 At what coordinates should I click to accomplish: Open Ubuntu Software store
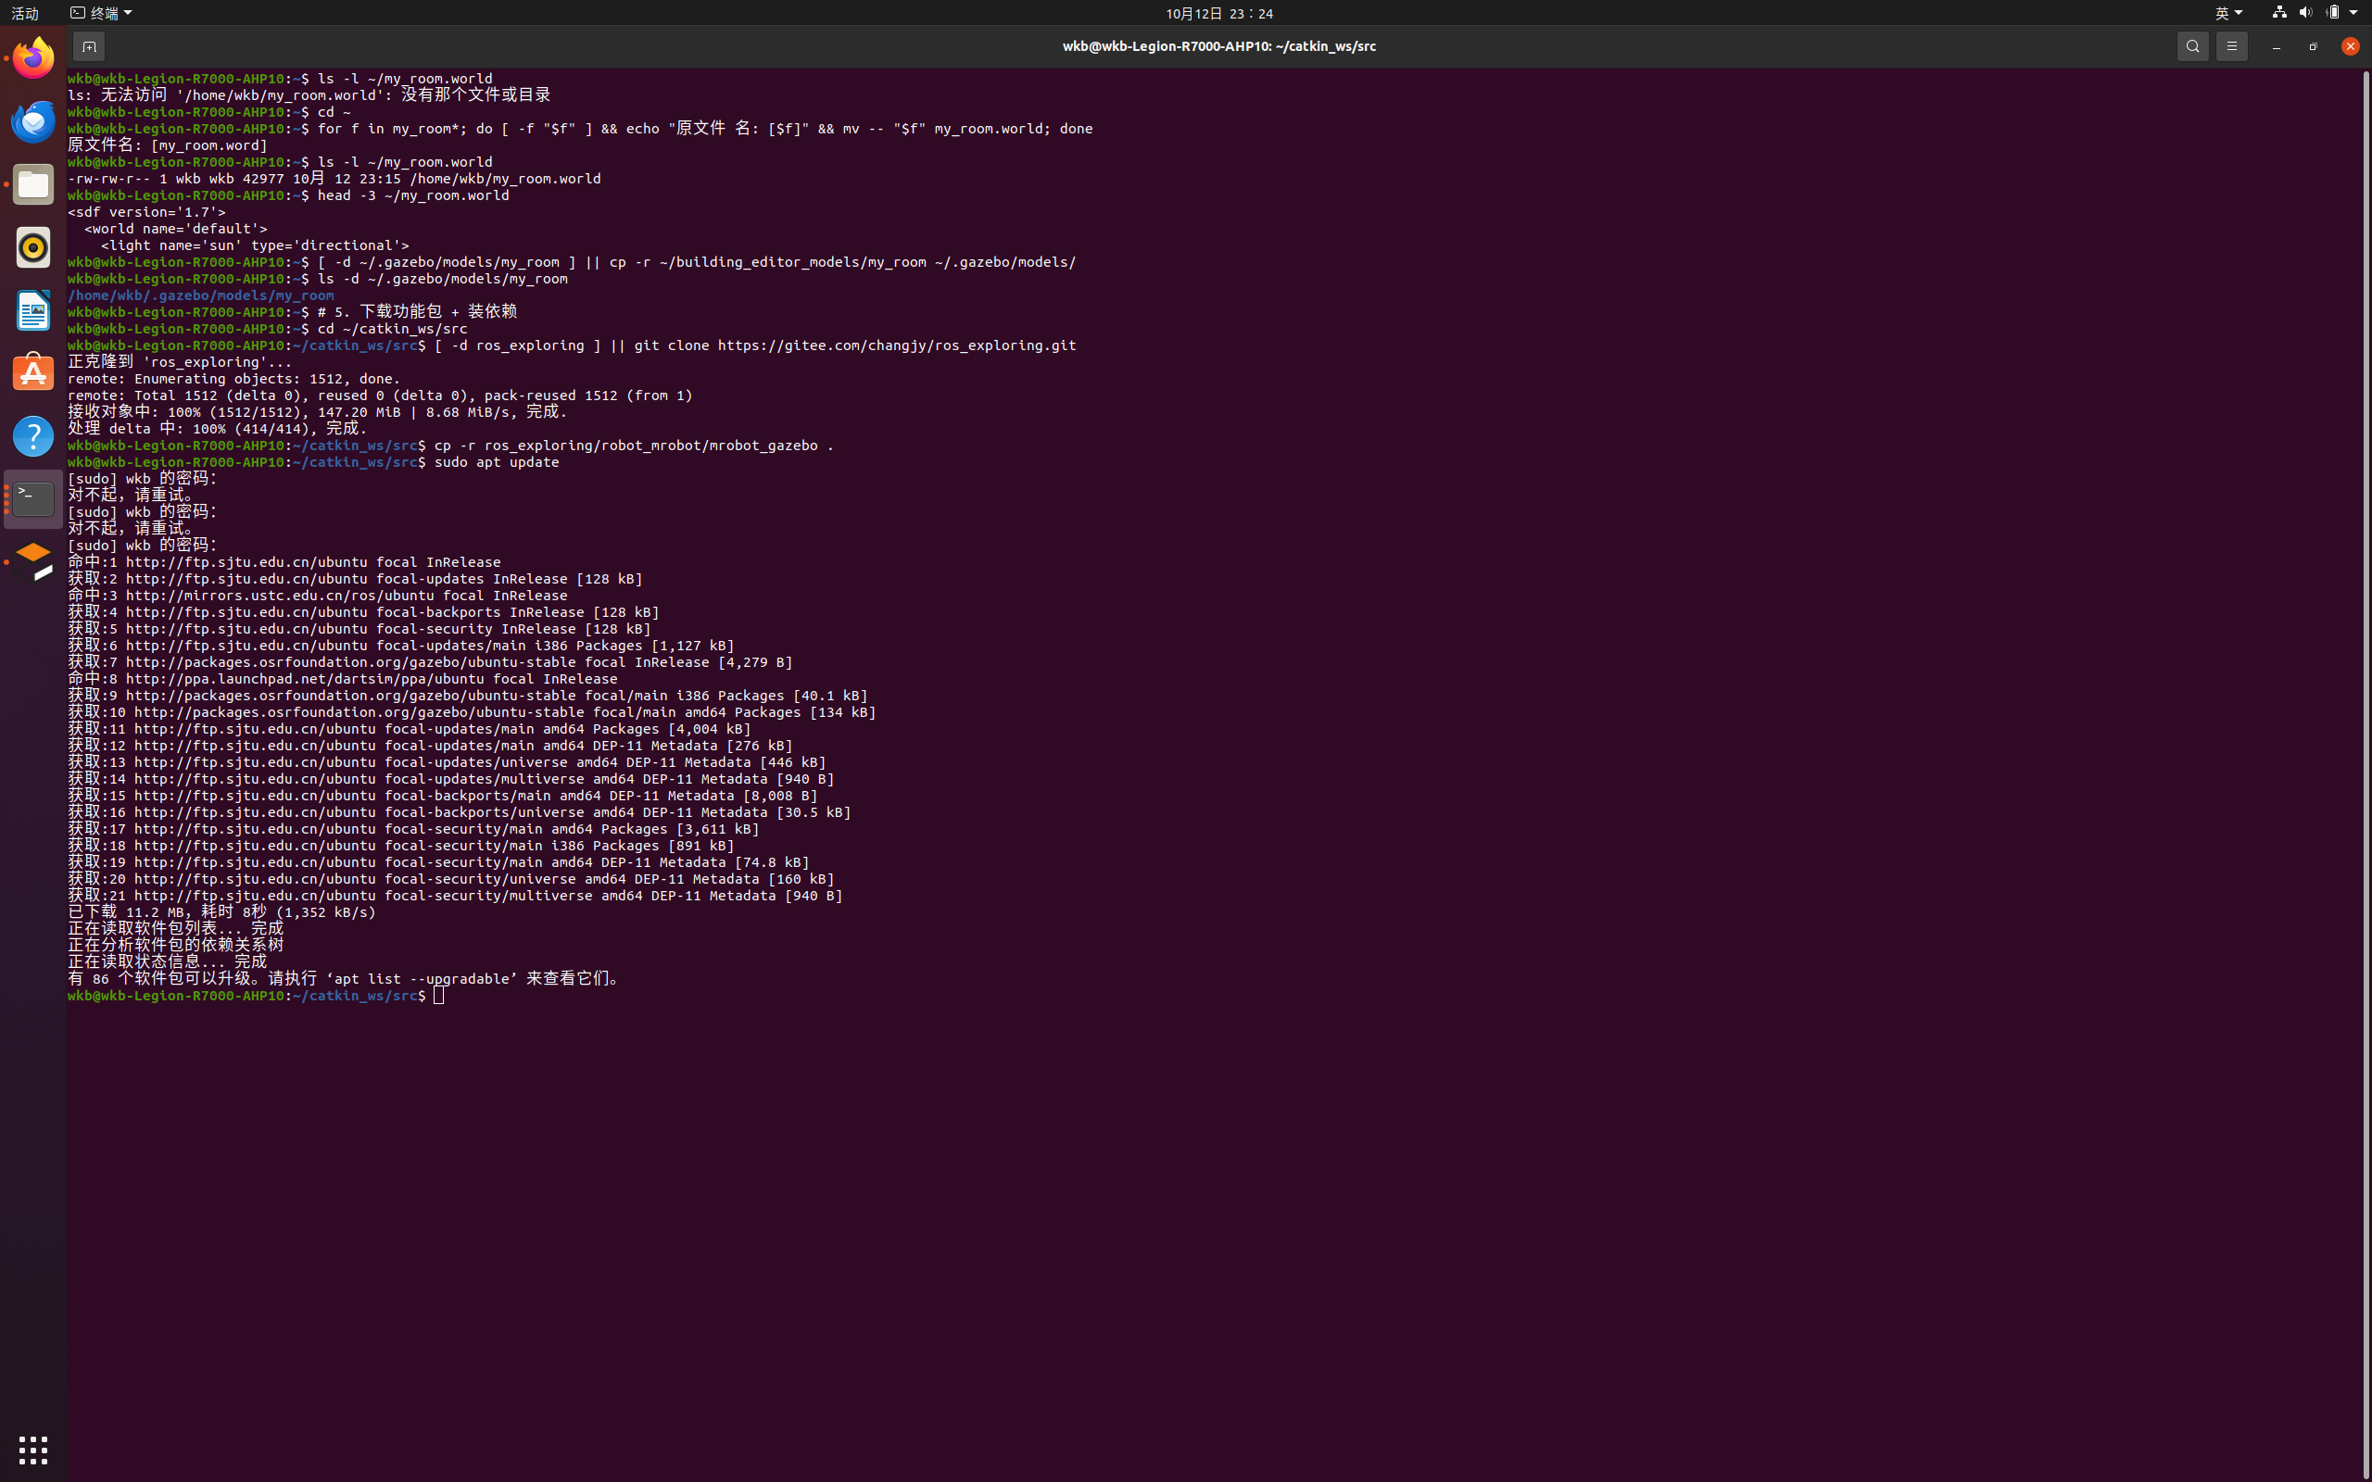pyautogui.click(x=33, y=372)
